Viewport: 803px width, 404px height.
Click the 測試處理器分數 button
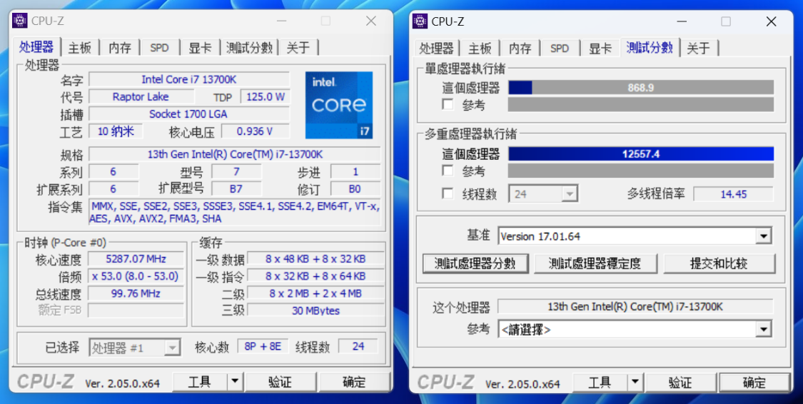[x=474, y=263]
